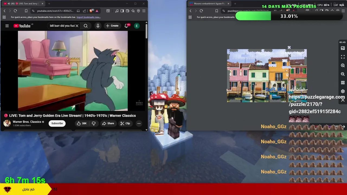The width and height of the screenshot is (347, 195).
Task: Click the 1.83M subscribers text
Action: 22,126
